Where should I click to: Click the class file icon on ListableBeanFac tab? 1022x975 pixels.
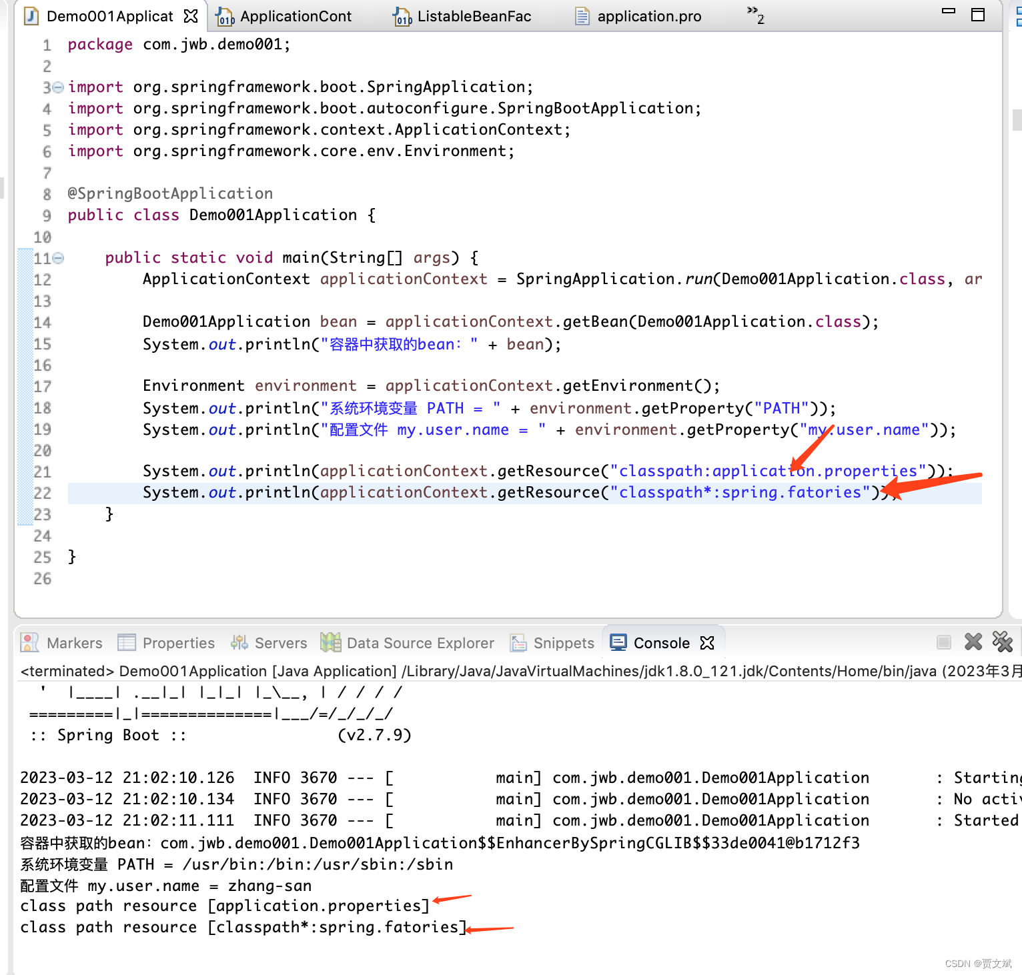[402, 17]
